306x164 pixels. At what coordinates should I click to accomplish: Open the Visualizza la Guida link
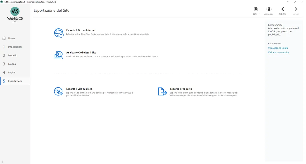(x=278, y=48)
